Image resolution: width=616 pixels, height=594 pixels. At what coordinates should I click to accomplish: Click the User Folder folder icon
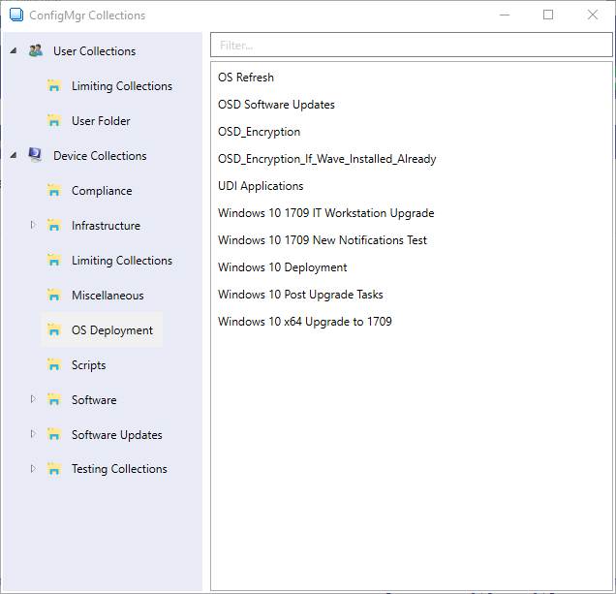pyautogui.click(x=54, y=121)
